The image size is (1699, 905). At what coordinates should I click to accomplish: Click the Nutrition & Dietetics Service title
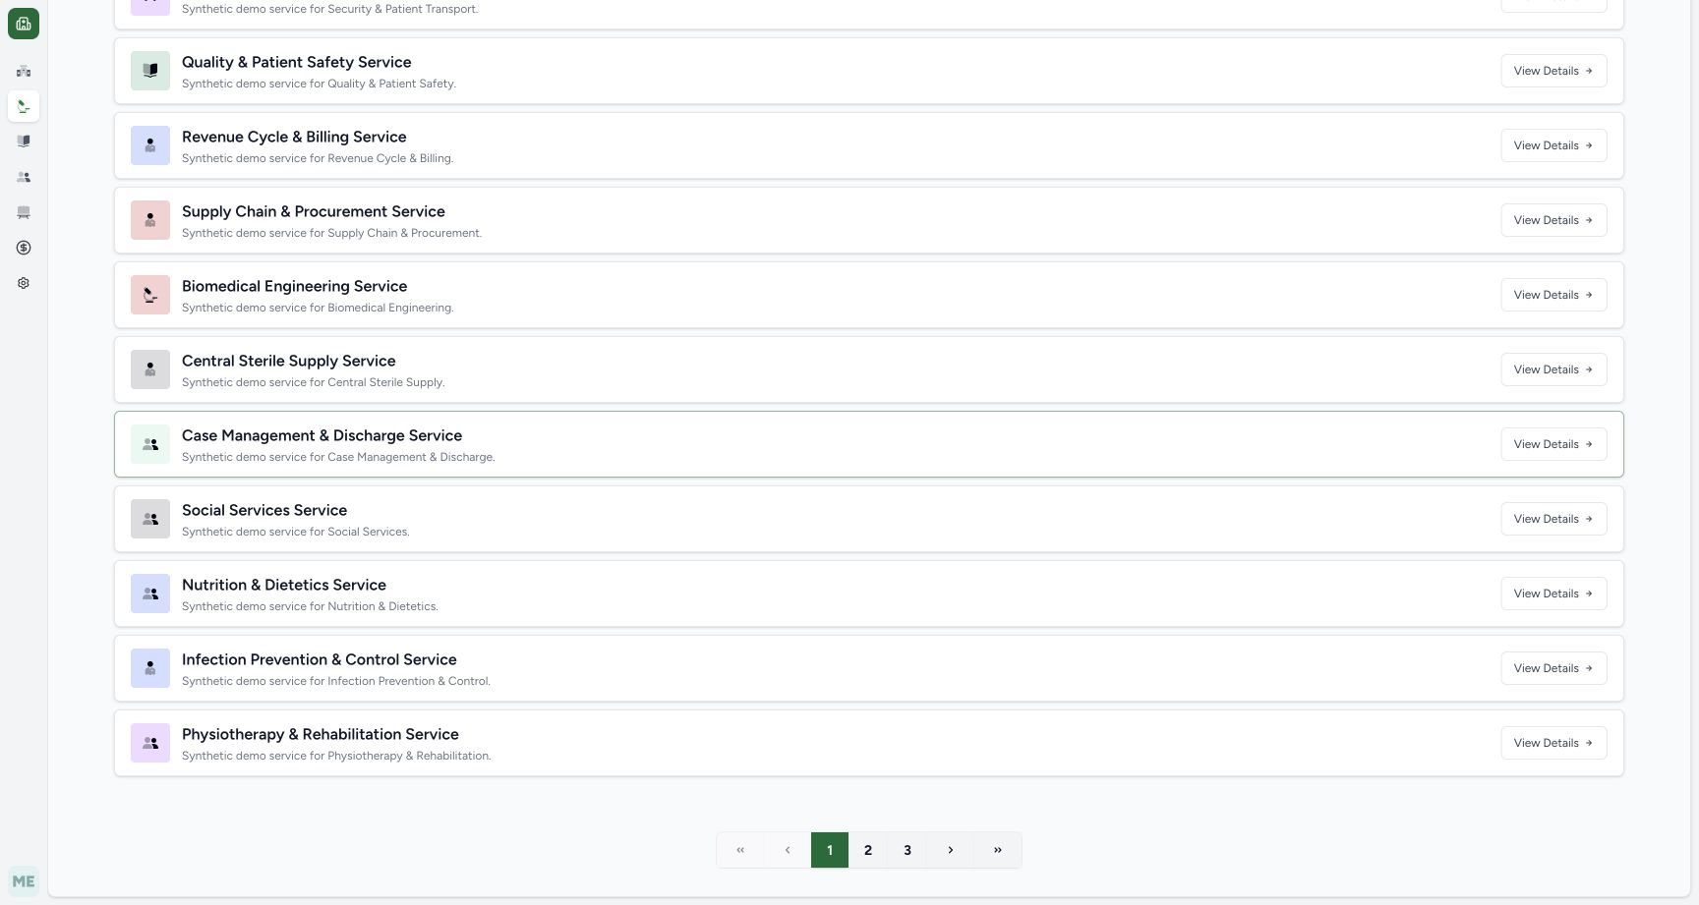[x=284, y=585]
